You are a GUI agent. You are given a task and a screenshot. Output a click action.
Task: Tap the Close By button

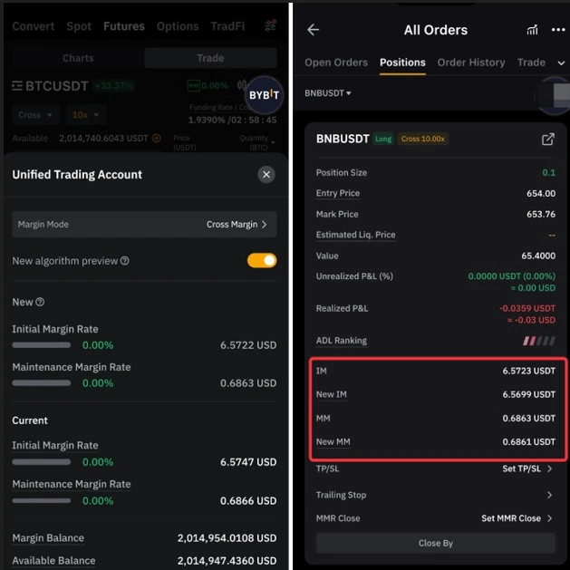(436, 543)
